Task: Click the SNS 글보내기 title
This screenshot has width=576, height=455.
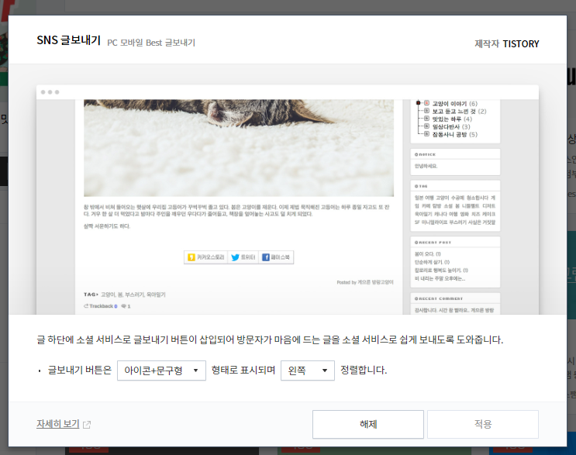Action: pyautogui.click(x=68, y=40)
